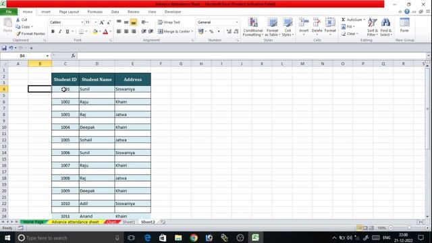Toggle Bold formatting
This screenshot has height=243, width=432.
pos(53,32)
